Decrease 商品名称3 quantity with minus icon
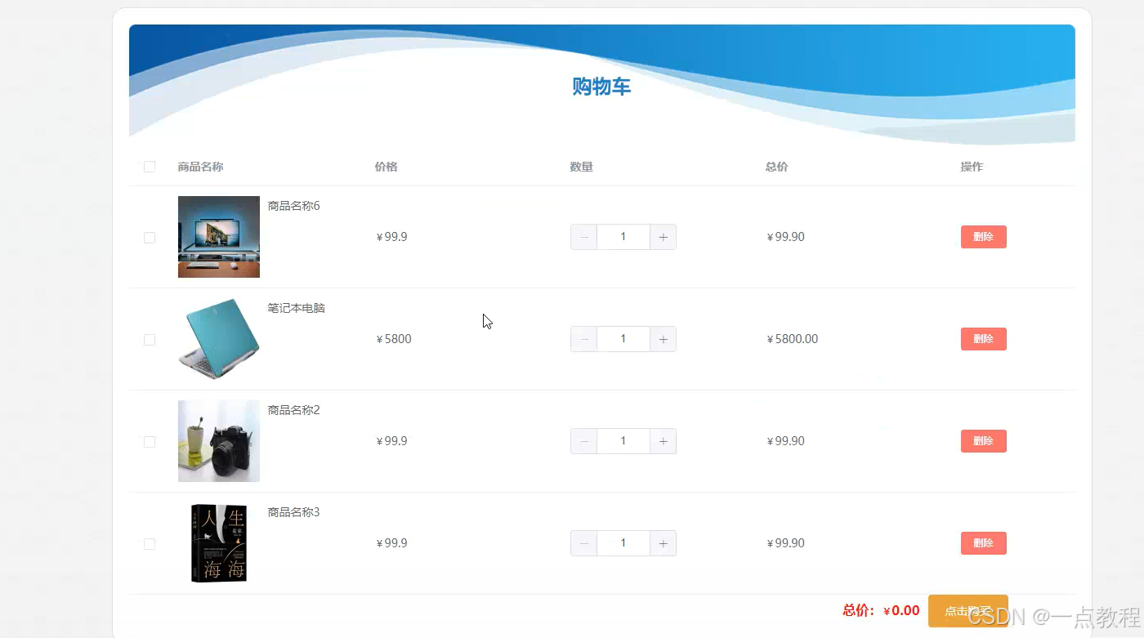This screenshot has width=1144, height=638. (584, 543)
